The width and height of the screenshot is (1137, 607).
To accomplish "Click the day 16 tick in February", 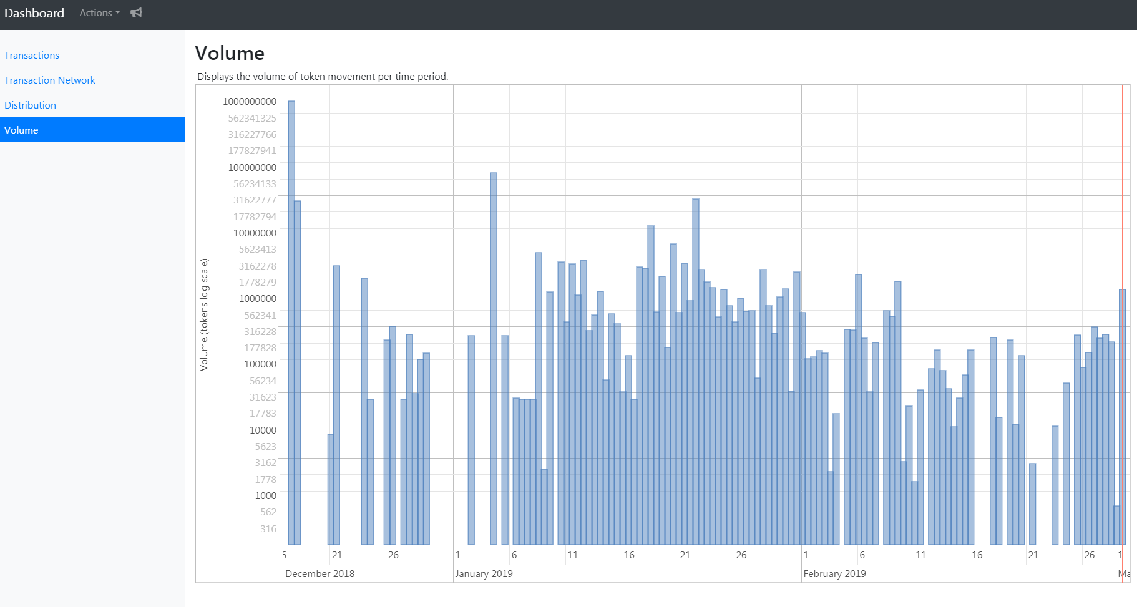I will (x=977, y=555).
